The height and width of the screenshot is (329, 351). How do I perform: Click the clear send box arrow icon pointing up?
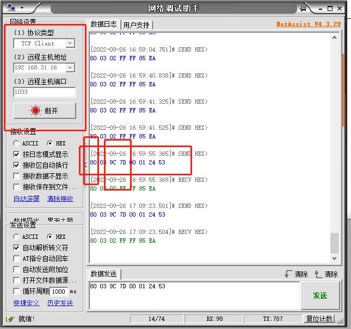pos(318,274)
